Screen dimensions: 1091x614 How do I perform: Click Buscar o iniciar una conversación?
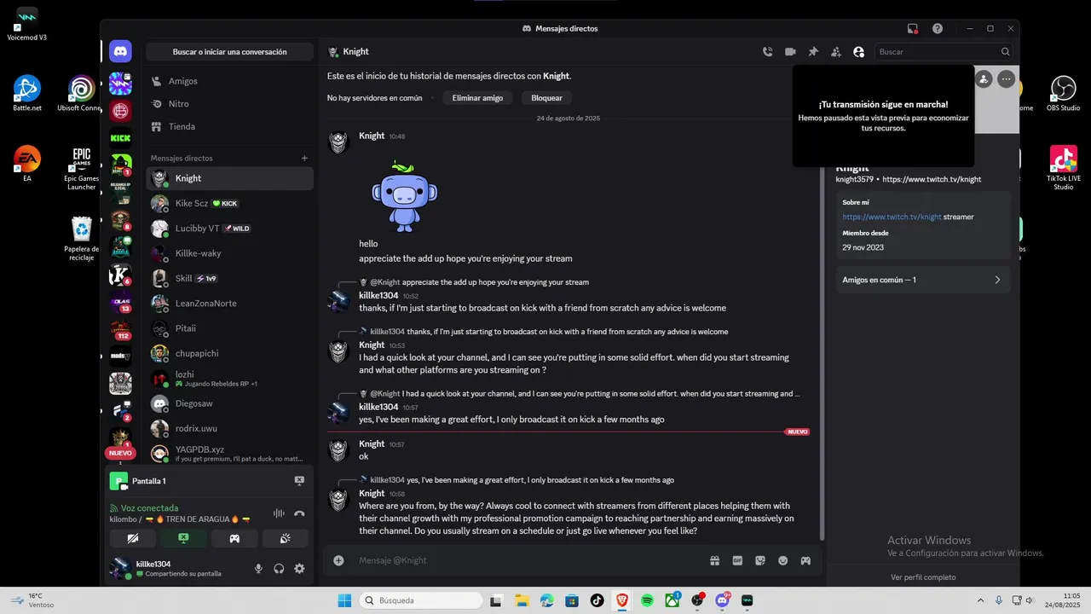tap(229, 52)
